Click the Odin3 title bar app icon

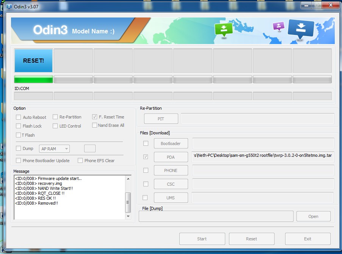tap(9, 7)
